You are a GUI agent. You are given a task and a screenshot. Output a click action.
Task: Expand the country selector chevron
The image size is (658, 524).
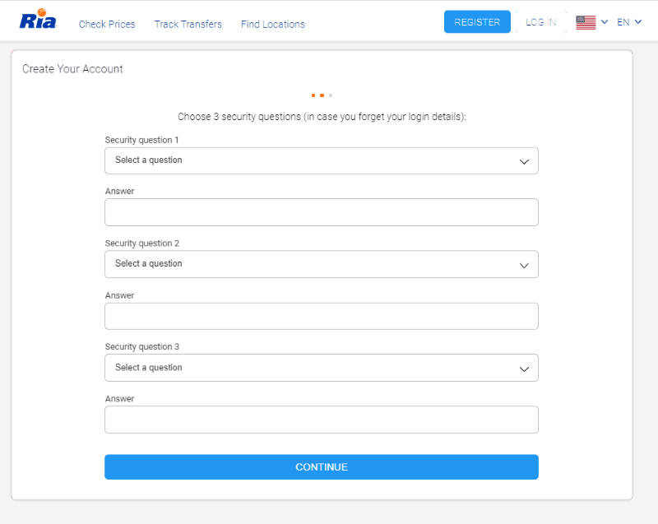[x=605, y=22]
